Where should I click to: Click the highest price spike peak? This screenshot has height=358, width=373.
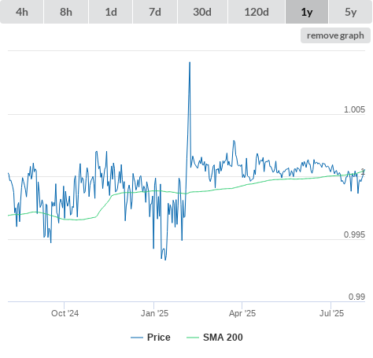coord(190,62)
